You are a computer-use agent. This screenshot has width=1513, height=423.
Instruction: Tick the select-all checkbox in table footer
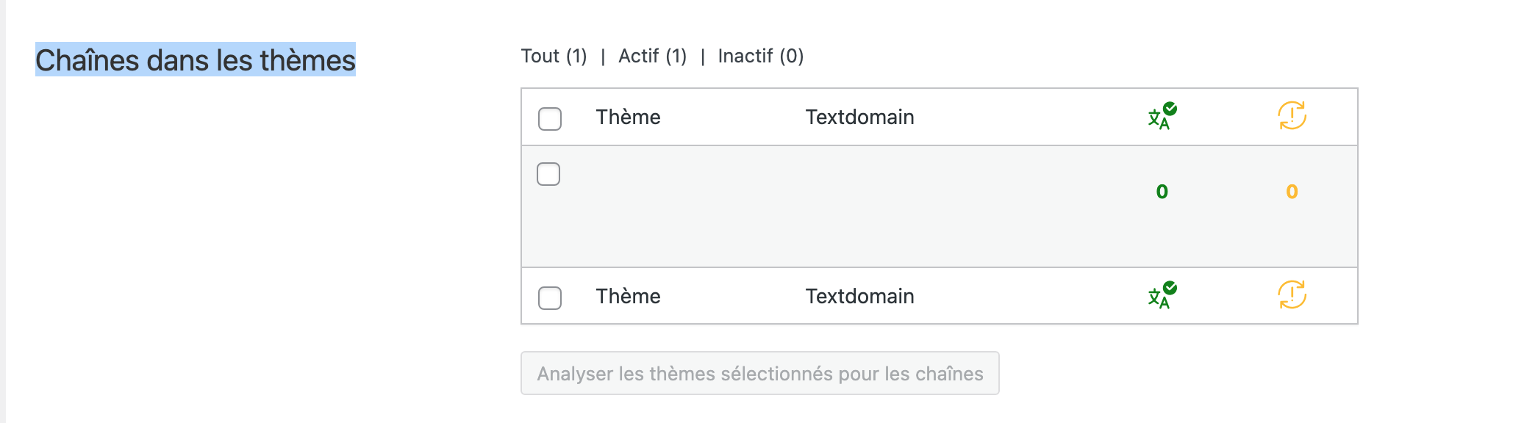pos(550,297)
